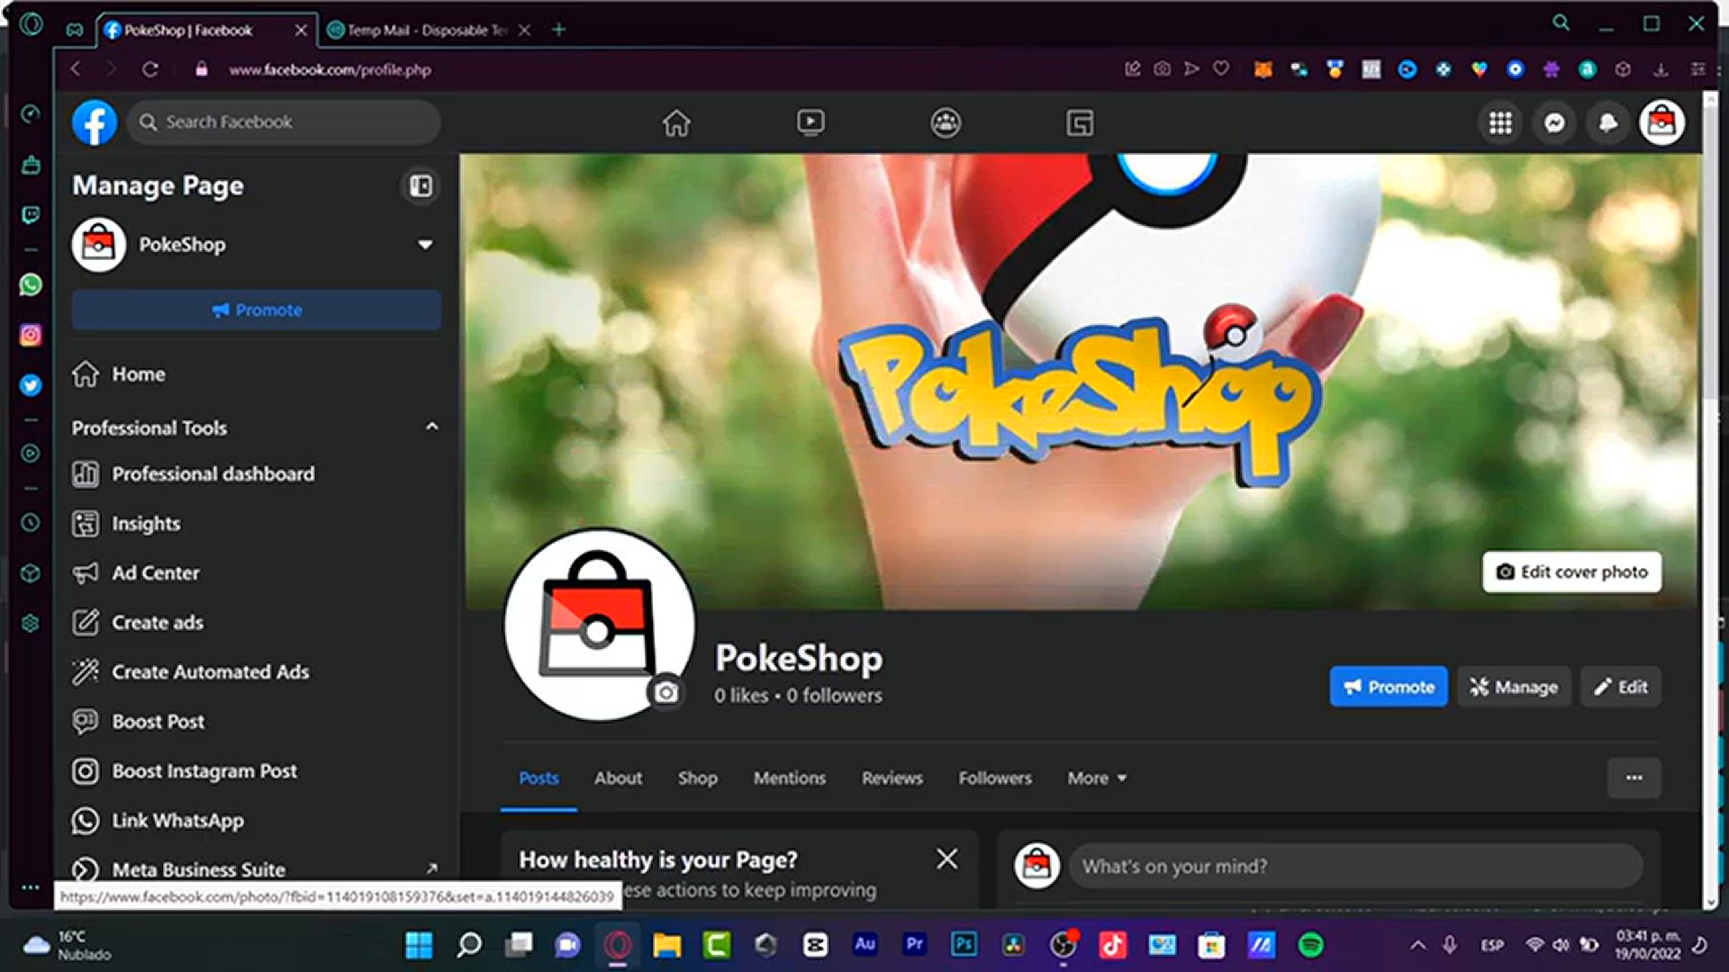Image resolution: width=1729 pixels, height=972 pixels.
Task: Open a new browser tab
Action: tap(558, 30)
